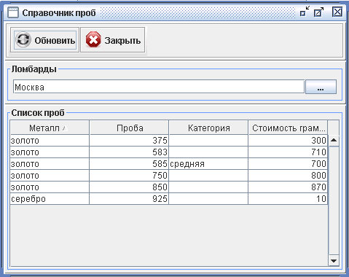Click the window system icon in the title bar
Viewport: 349px width, 277px height.
(x=13, y=12)
